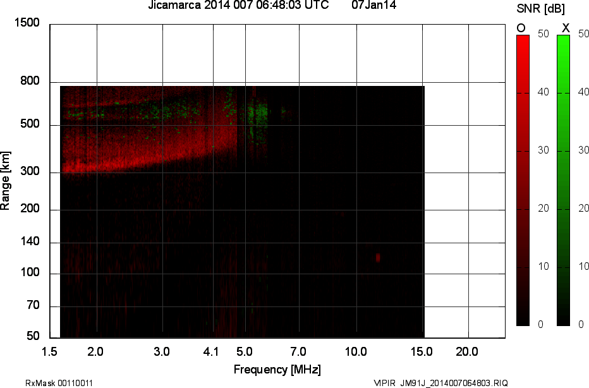
Task: Click the 1500 range axis label
Action: (27, 23)
